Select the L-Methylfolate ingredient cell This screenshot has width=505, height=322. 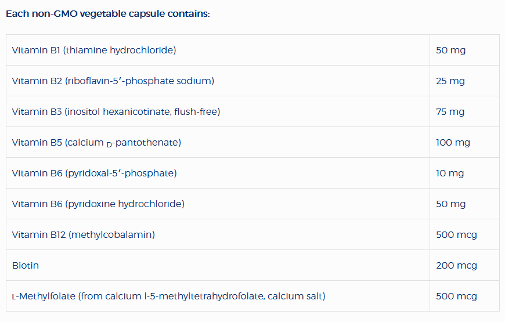[168, 296]
